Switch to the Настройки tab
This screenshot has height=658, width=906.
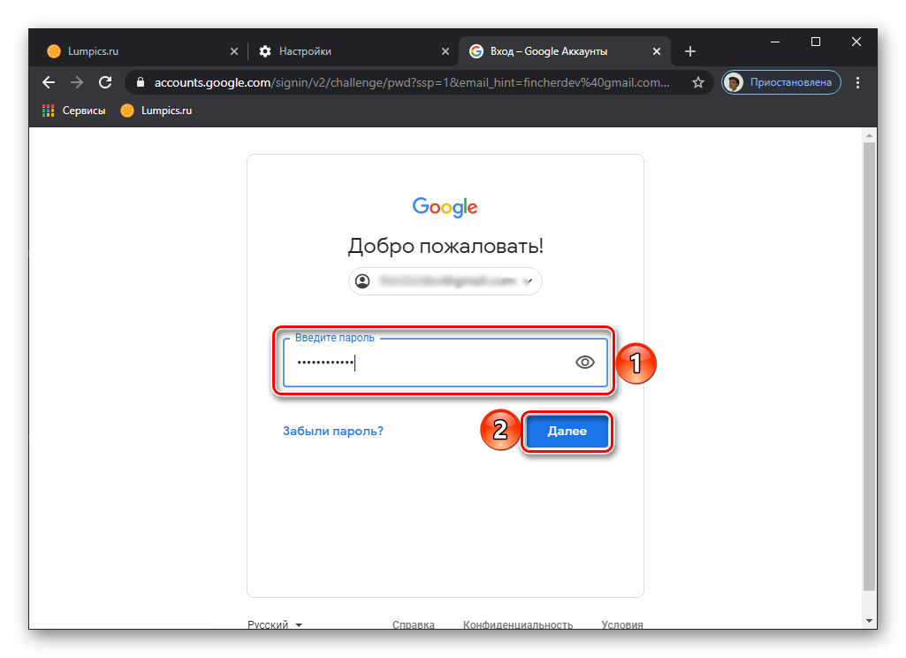(x=354, y=51)
